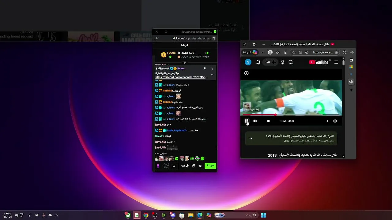Open the Discord link in pinned message

[x=181, y=77]
